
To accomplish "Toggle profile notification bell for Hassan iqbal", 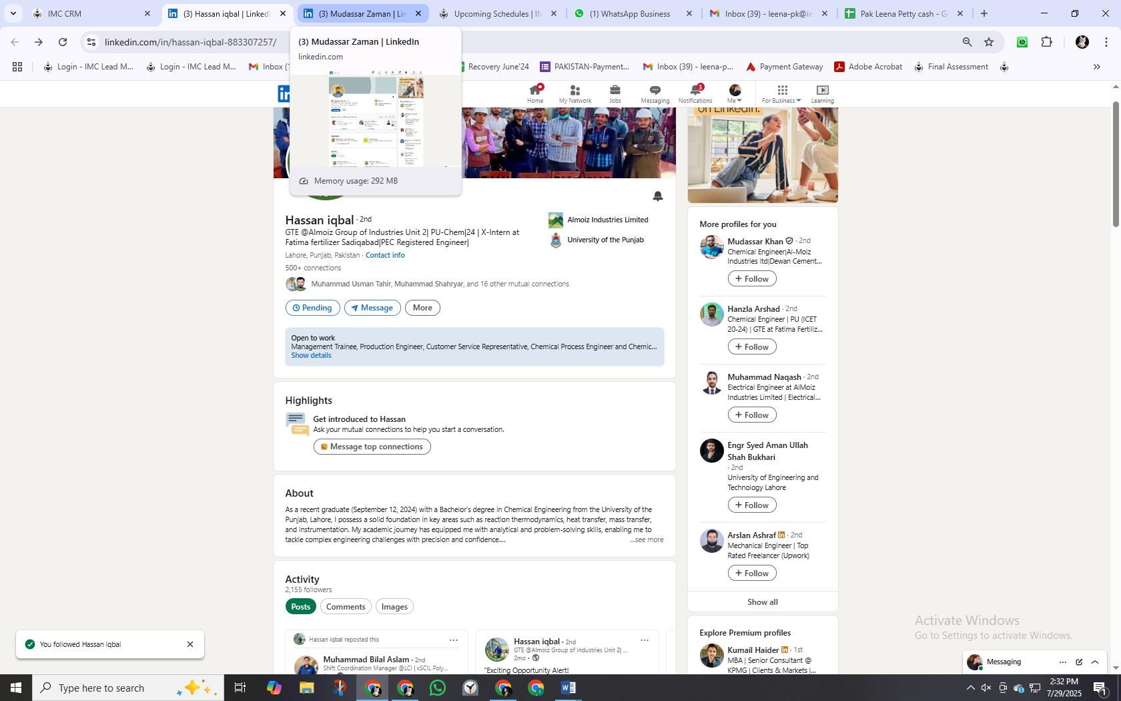I will point(657,196).
